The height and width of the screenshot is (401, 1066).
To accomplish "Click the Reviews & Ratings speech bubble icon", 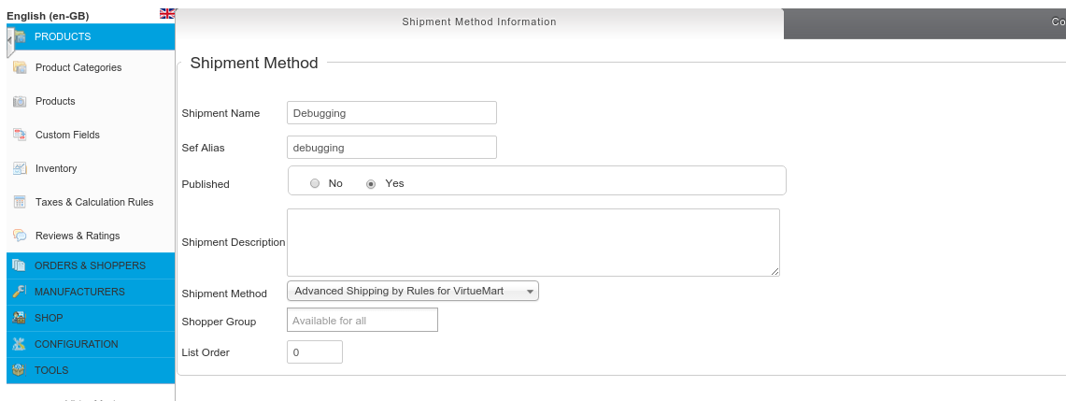I will click(20, 236).
